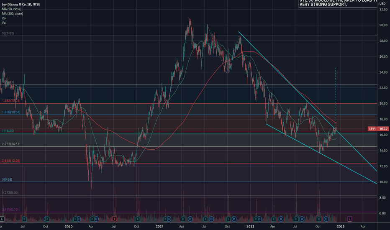Click the red earnings marker at Jul 2020
The image size is (390, 230).
(x=115, y=219)
